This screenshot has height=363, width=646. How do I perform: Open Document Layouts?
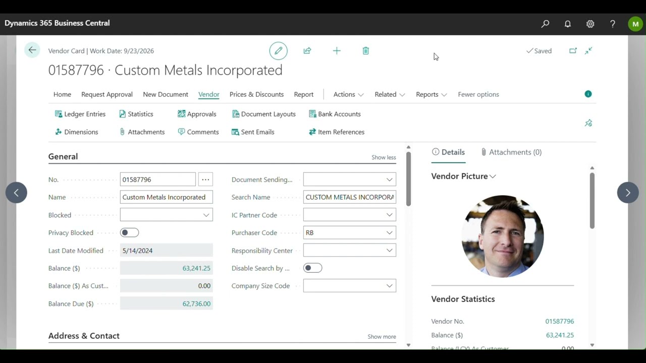tap(264, 114)
